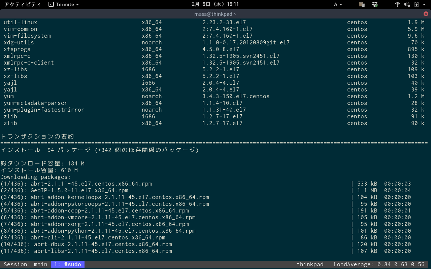Click the Dropbox tray icon

(x=375, y=4)
